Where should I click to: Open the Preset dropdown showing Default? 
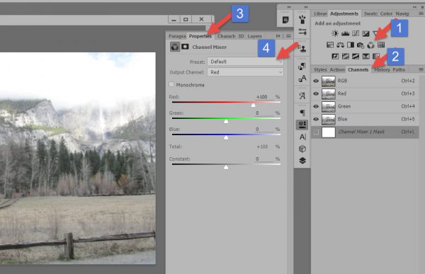pyautogui.click(x=245, y=62)
